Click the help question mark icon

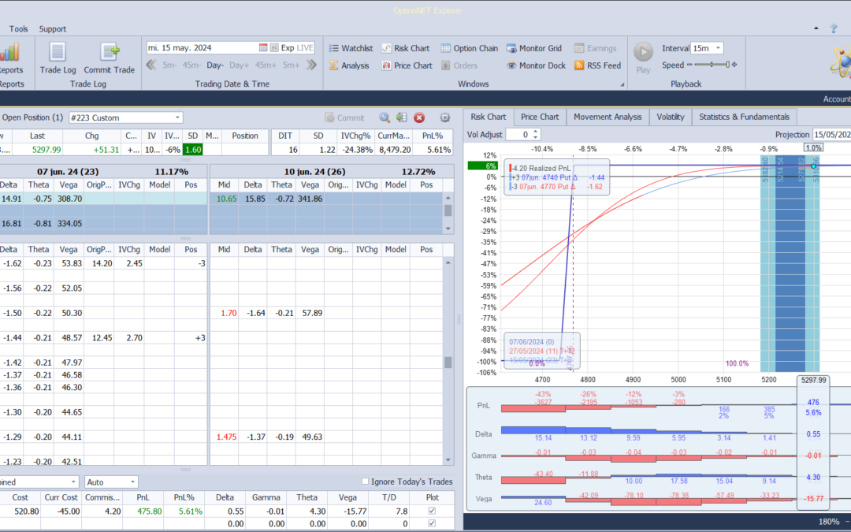834,29
